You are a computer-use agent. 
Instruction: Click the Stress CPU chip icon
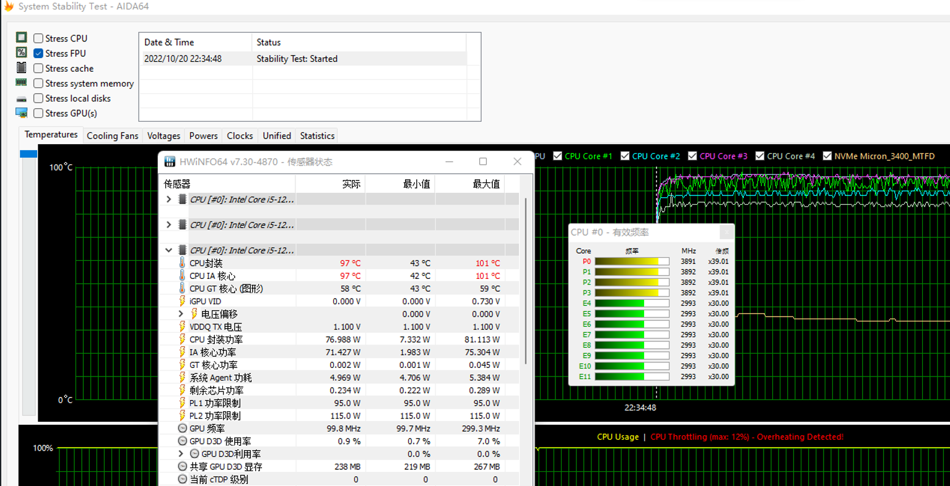coord(22,38)
